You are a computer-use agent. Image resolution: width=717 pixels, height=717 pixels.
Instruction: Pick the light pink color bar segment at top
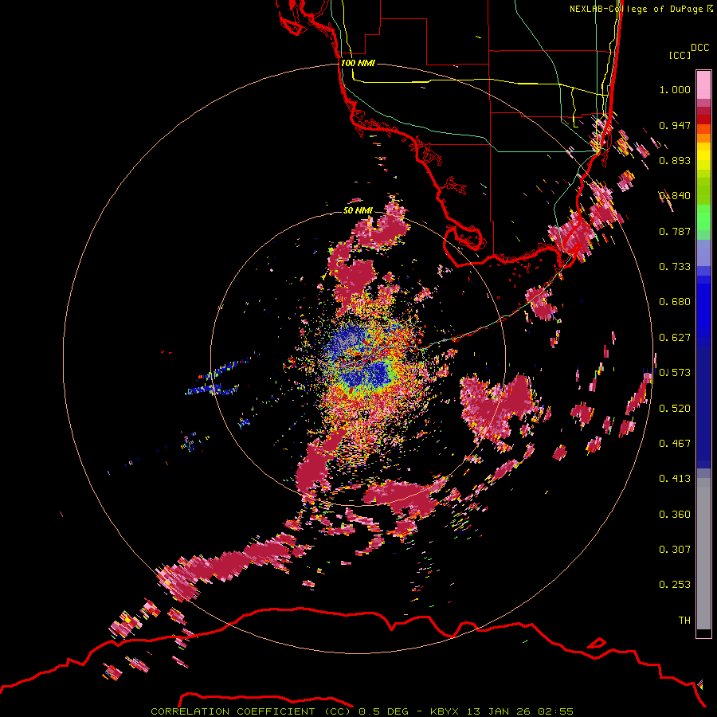pyautogui.click(x=703, y=84)
